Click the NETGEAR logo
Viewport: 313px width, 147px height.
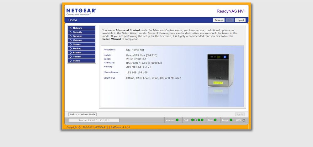pos(81,12)
